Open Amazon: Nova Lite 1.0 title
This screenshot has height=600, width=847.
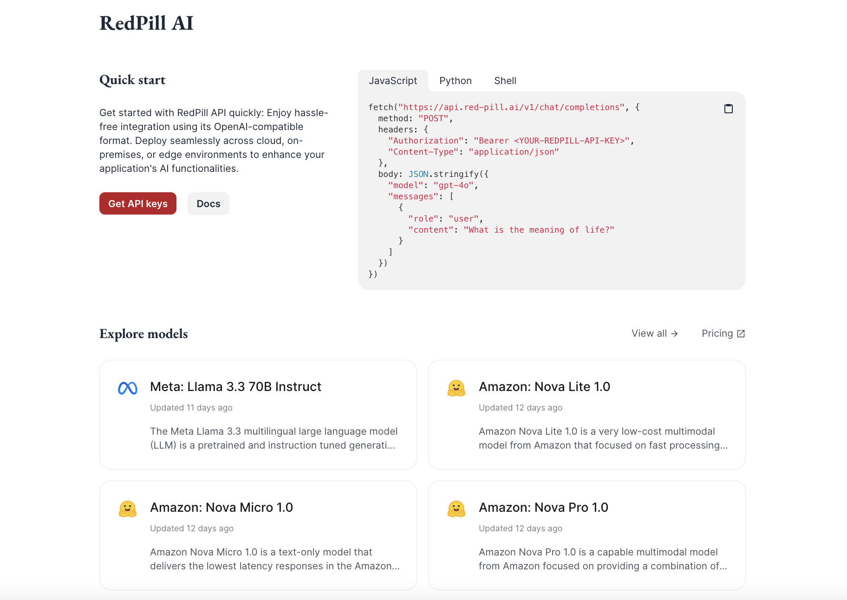[x=544, y=386]
